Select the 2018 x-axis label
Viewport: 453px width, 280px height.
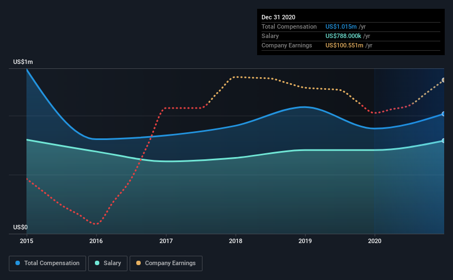pos(236,241)
